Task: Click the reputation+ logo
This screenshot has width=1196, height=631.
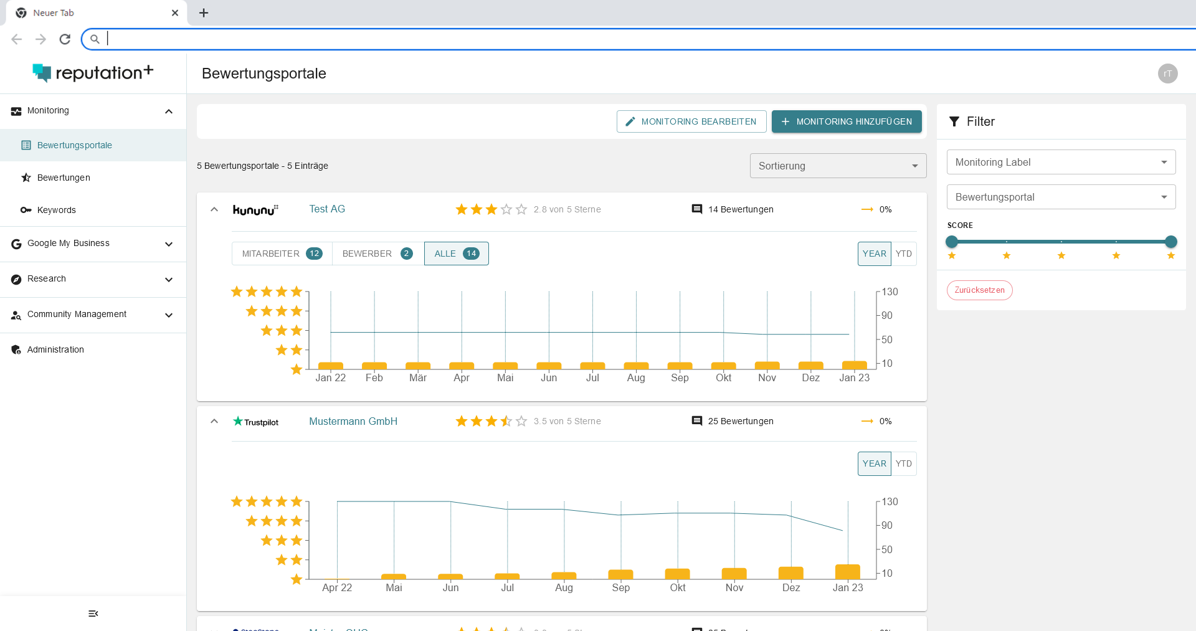Action: (x=93, y=73)
